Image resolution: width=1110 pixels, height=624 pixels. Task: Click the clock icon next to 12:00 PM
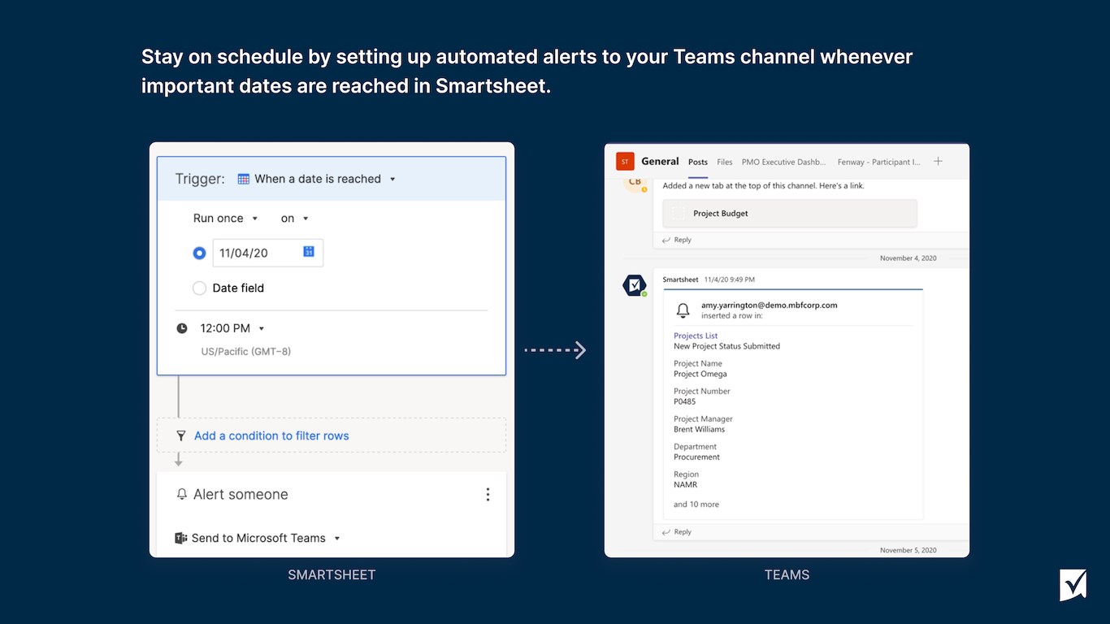point(182,328)
